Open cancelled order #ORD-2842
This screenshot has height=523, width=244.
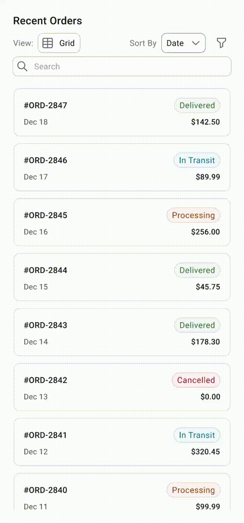122,387
